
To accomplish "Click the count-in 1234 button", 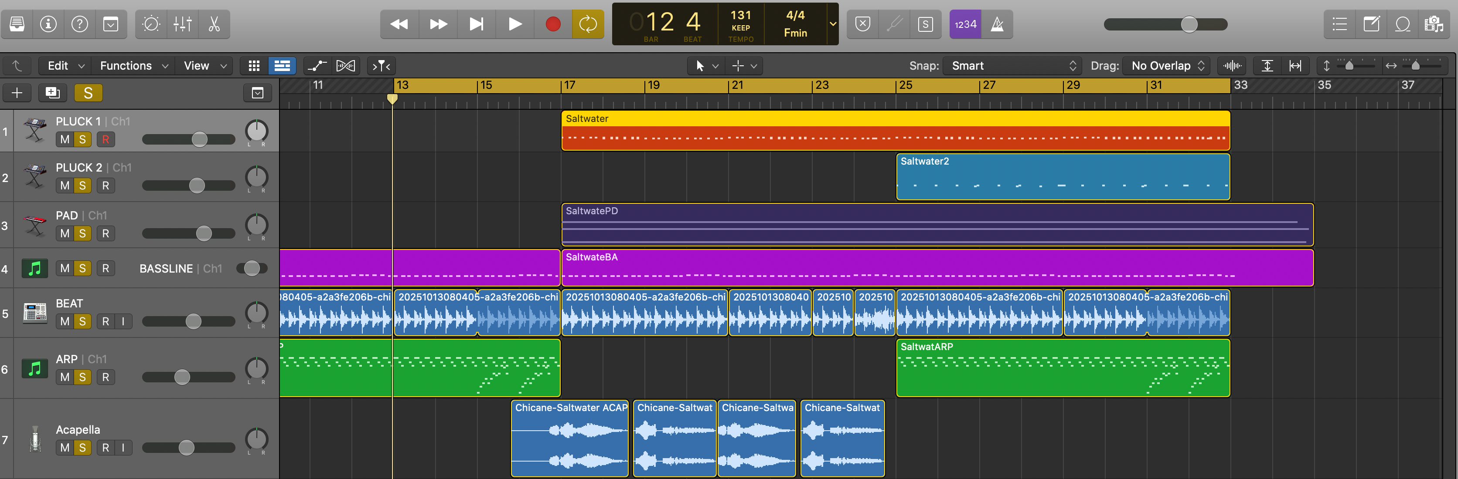I will point(965,24).
